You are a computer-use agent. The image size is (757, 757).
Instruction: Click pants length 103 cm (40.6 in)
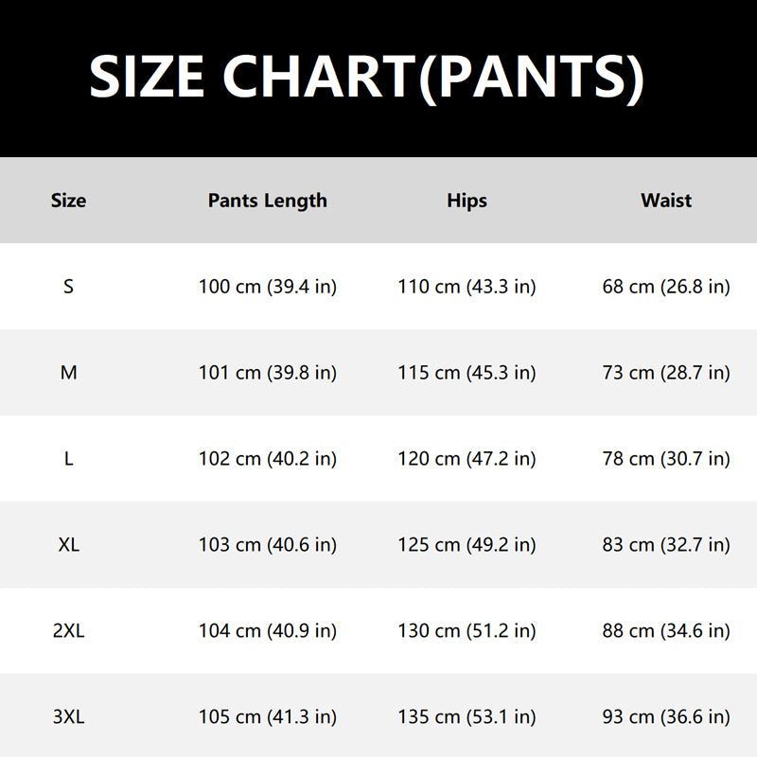coord(268,545)
